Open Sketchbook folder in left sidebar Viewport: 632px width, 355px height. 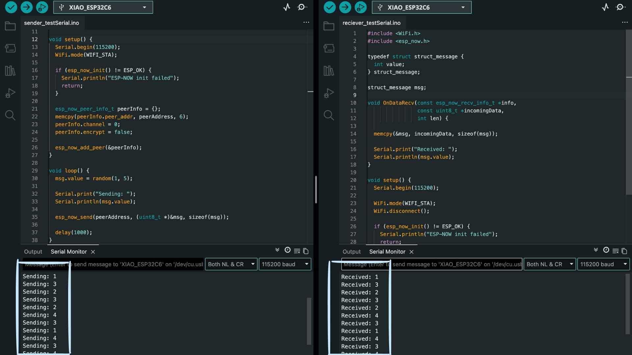(10, 26)
